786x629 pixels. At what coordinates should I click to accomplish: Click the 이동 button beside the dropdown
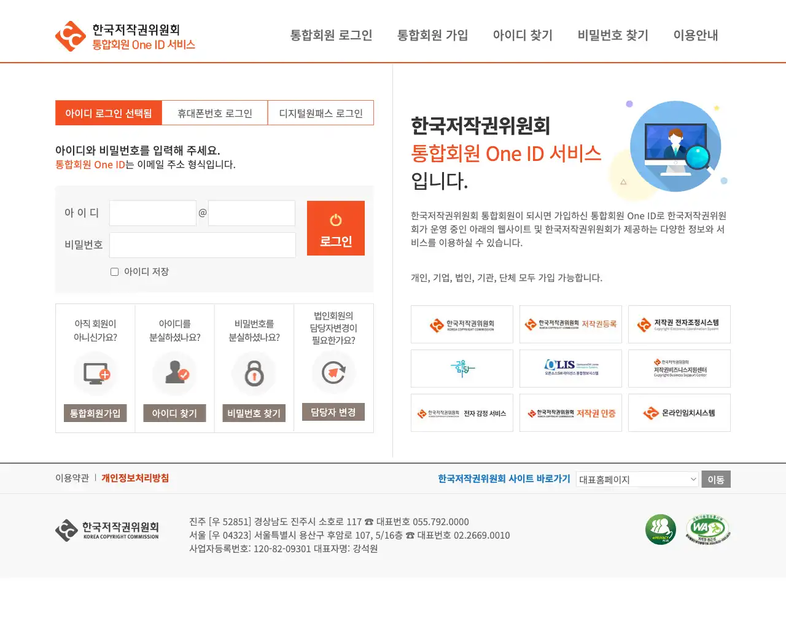click(716, 479)
